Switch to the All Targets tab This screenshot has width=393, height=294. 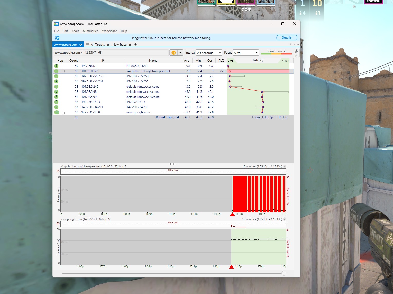coord(98,45)
